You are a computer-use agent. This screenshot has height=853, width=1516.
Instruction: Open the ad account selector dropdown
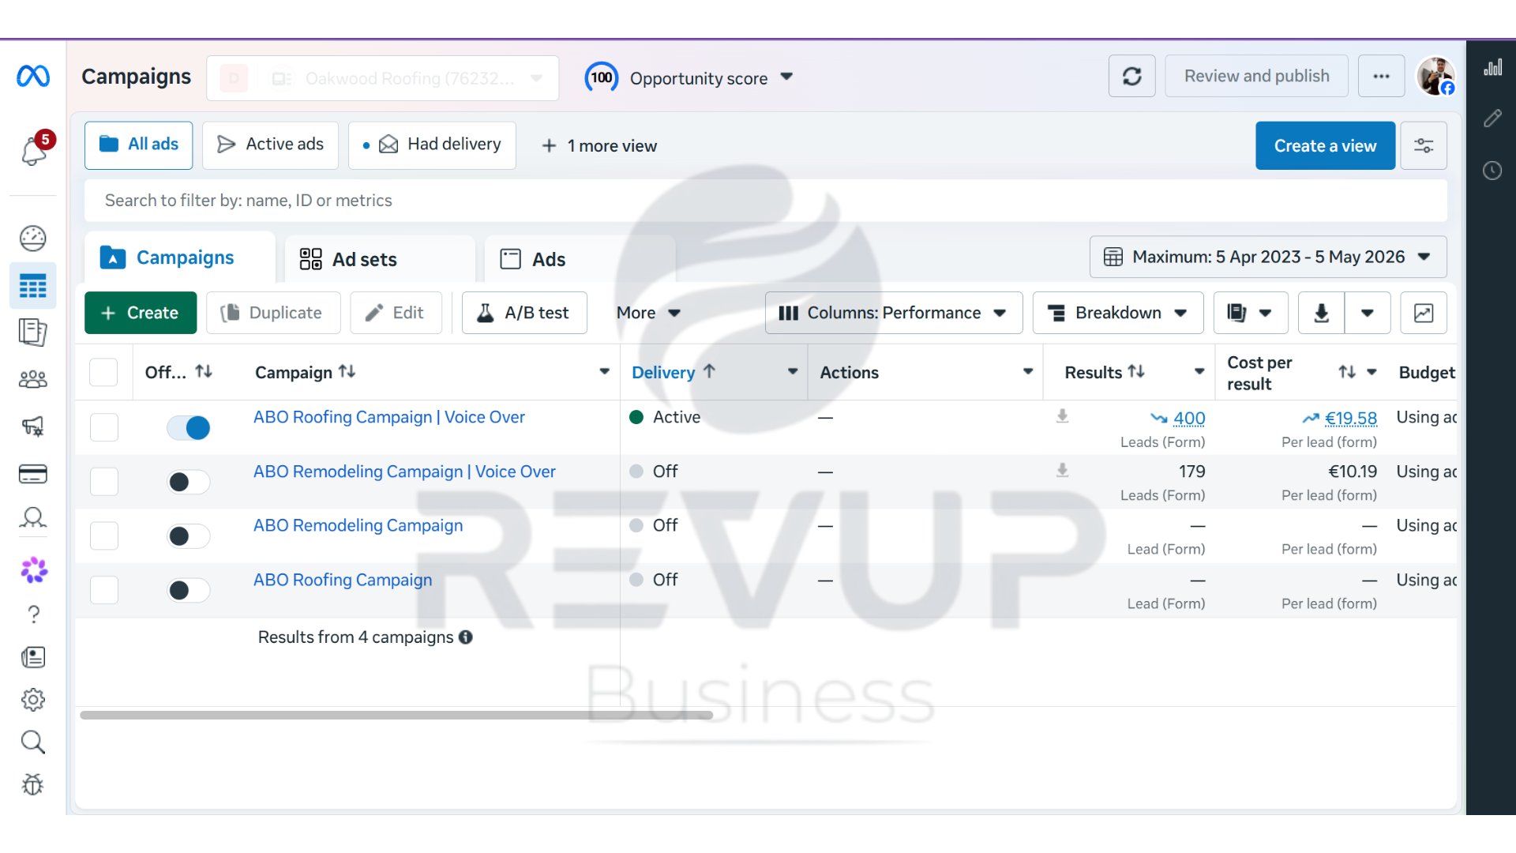pyautogui.click(x=383, y=78)
